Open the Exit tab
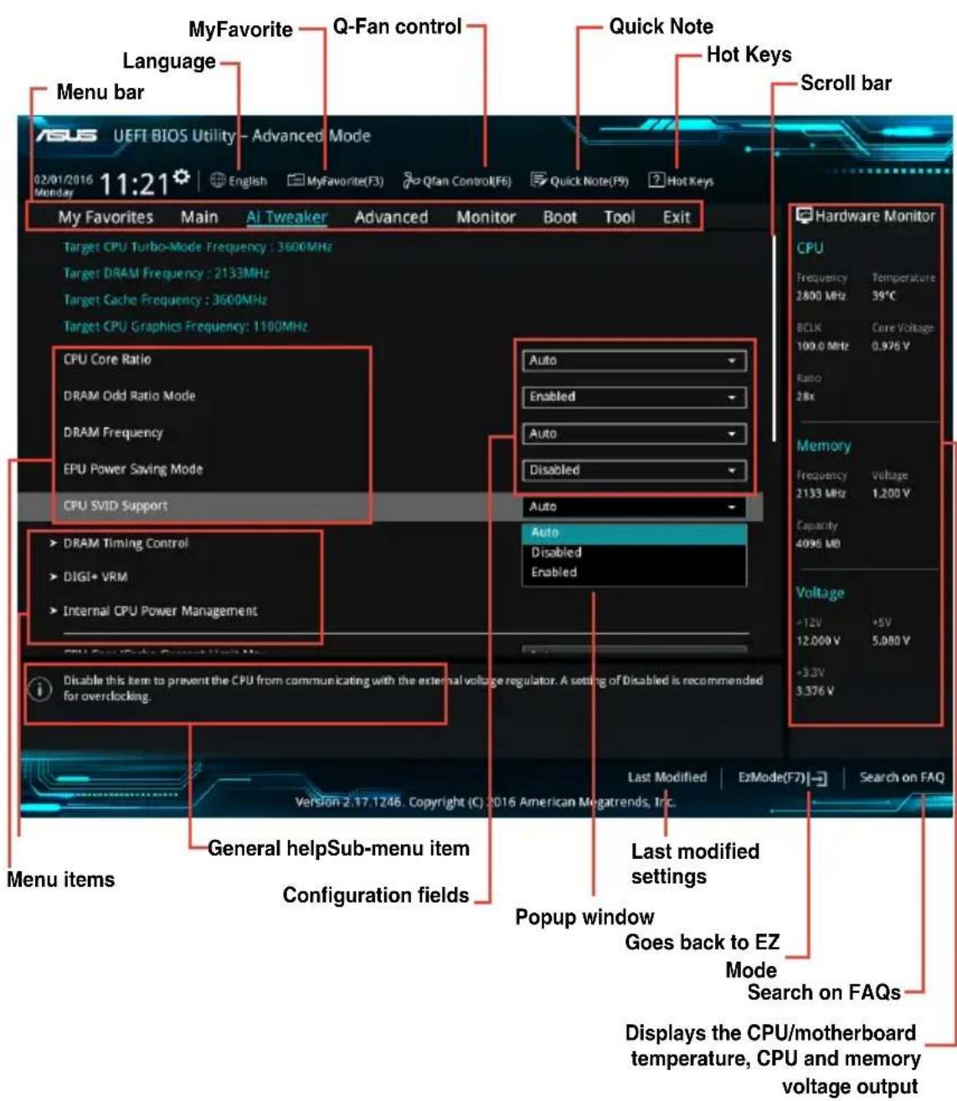The height and width of the screenshot is (1101, 957). 677,218
